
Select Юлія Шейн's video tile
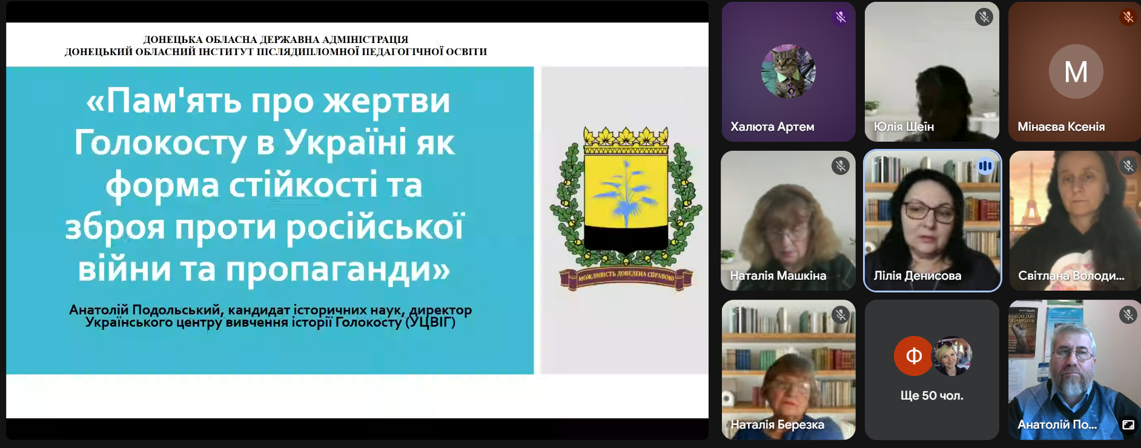(931, 71)
